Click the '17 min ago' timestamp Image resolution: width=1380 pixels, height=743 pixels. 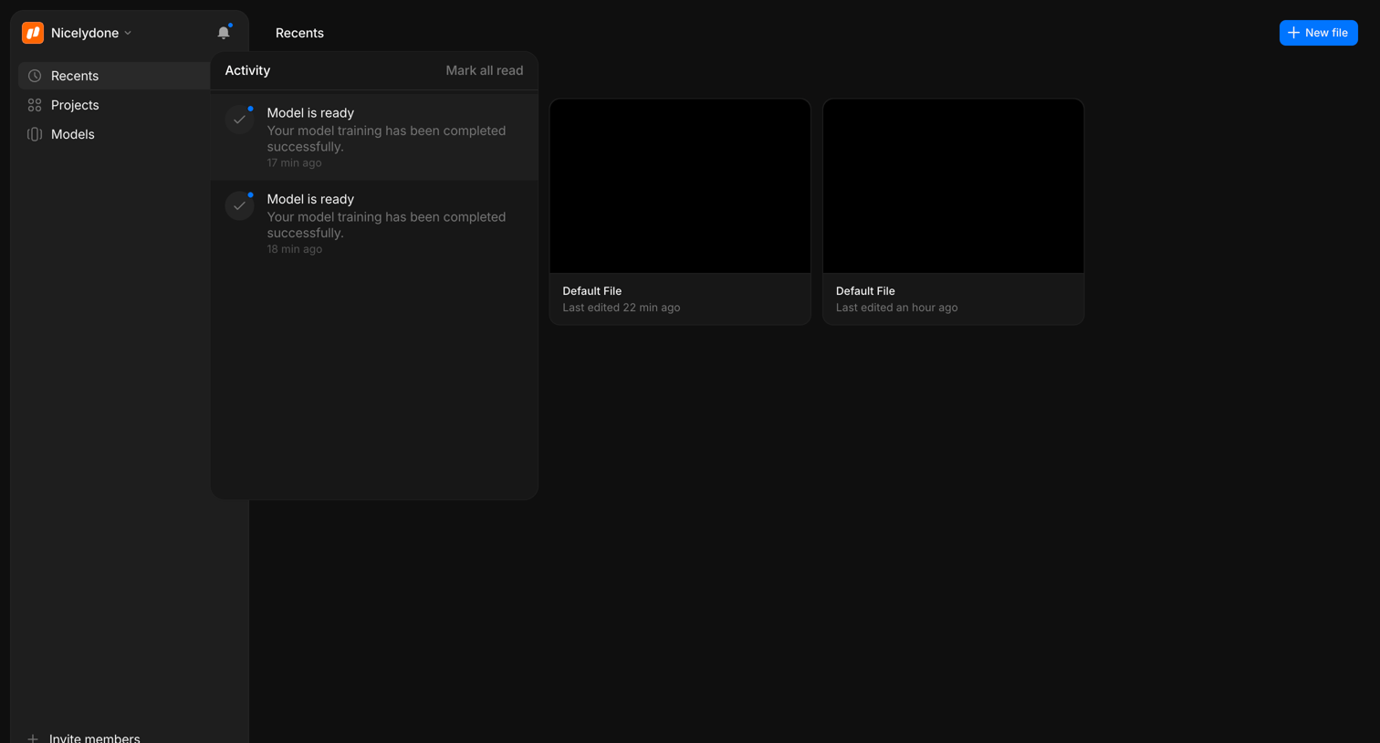[x=294, y=163]
